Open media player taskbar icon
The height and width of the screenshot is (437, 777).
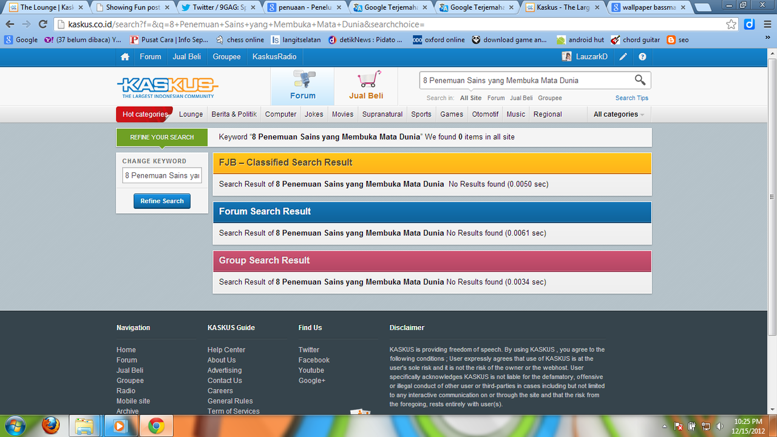(x=120, y=426)
